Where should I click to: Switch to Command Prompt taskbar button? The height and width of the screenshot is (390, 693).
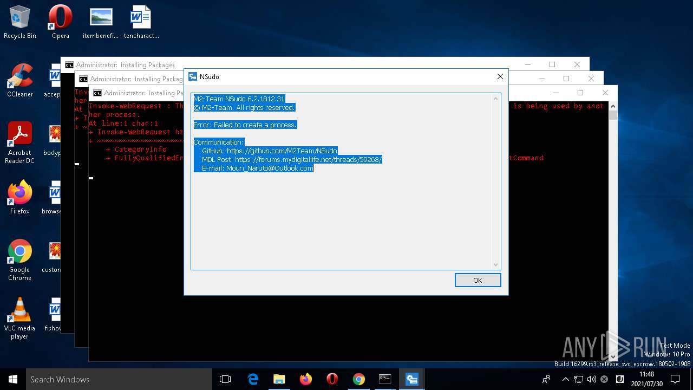[385, 379]
